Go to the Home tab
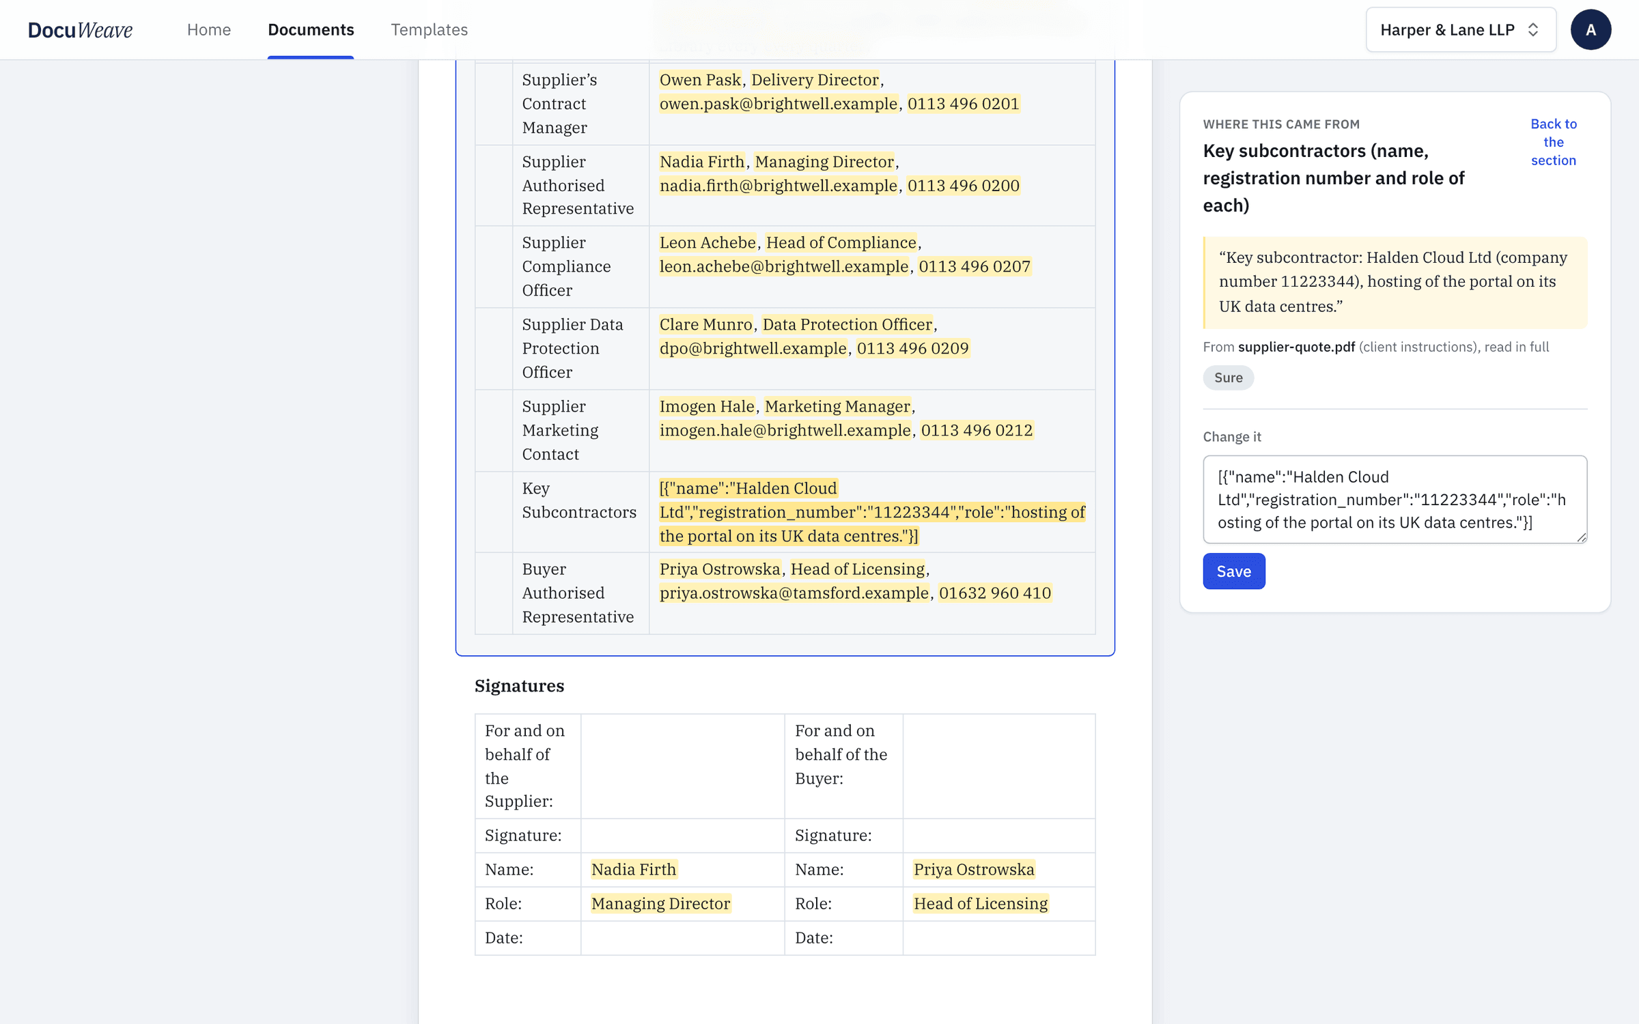Viewport: 1639px width, 1024px height. [209, 29]
